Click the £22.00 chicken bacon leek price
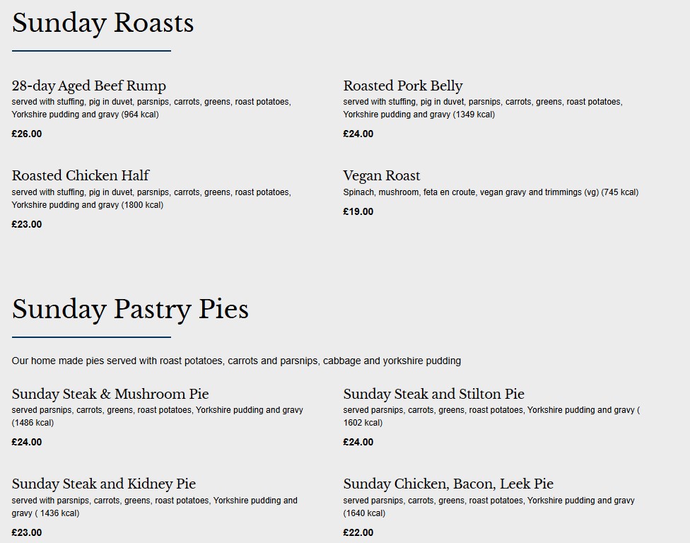690x543 pixels. click(358, 532)
